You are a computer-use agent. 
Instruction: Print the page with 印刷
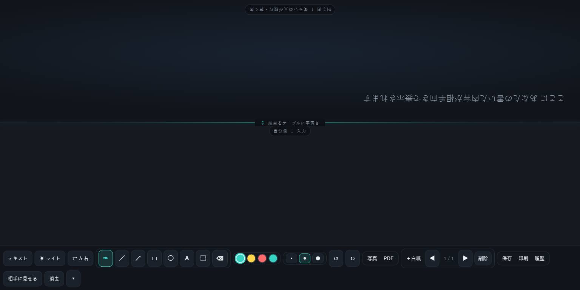(x=523, y=258)
